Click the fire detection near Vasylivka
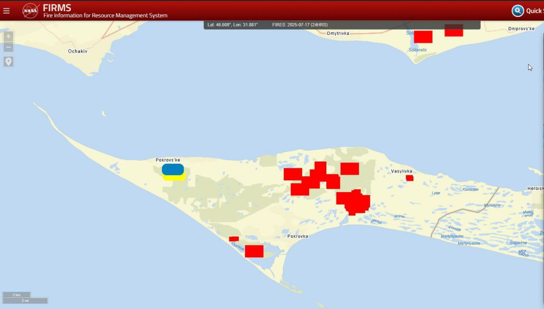544x309 pixels. pos(410,178)
